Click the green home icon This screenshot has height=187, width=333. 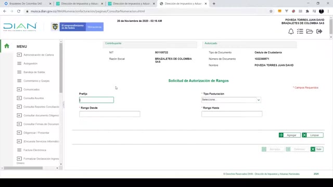7,46
